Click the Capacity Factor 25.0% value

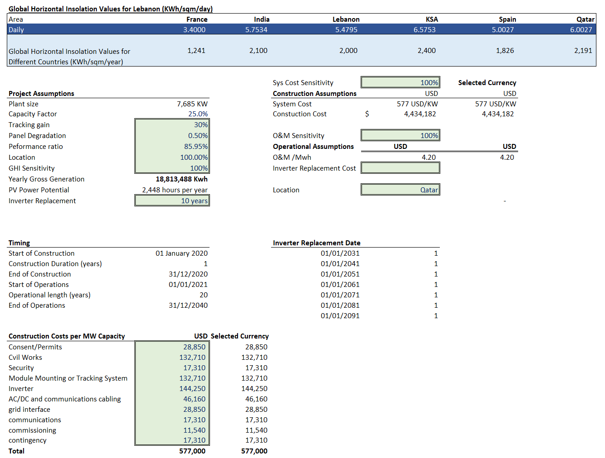[x=198, y=114]
